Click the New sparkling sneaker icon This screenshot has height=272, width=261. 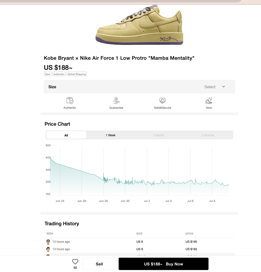209,100
